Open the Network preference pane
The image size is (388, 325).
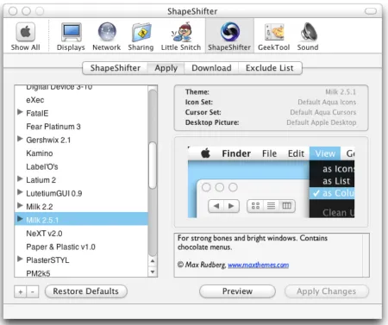pyautogui.click(x=107, y=36)
